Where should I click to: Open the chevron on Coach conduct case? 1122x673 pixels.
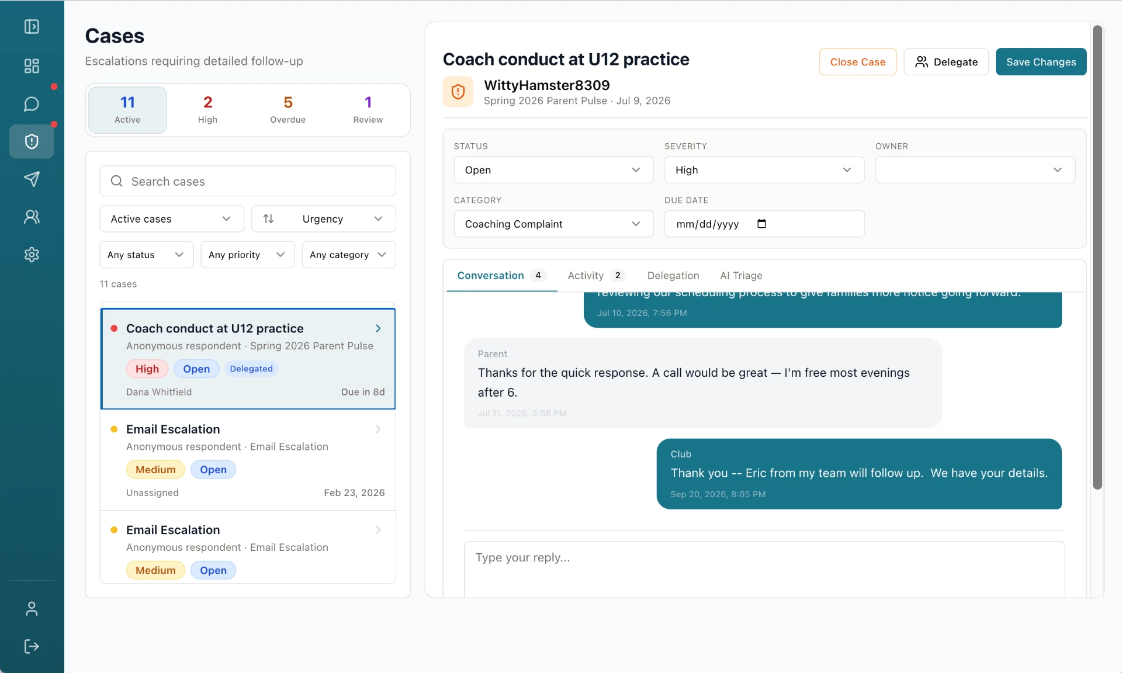pos(378,328)
